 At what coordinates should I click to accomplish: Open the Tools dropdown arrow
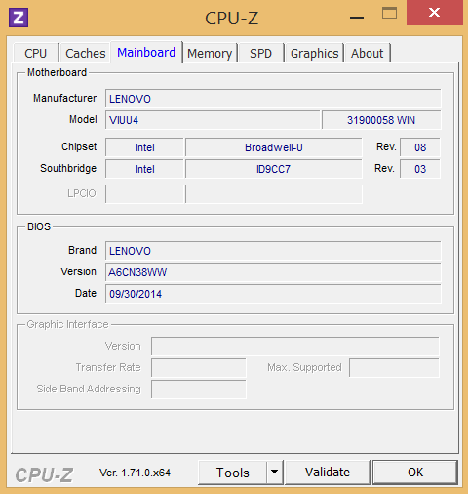click(275, 472)
